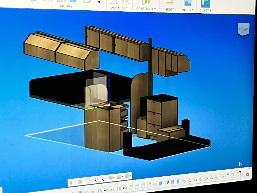Viewport: 257px width, 193px height.
Task: Click the Insert image icon
Action: [x=187, y=2]
